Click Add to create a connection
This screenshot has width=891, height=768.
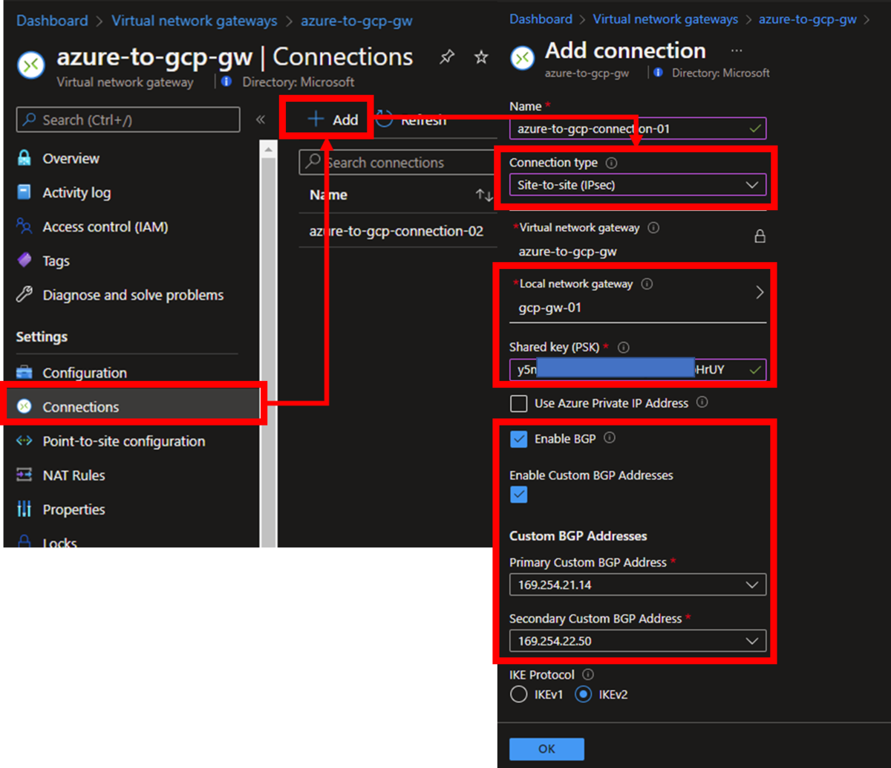(333, 120)
